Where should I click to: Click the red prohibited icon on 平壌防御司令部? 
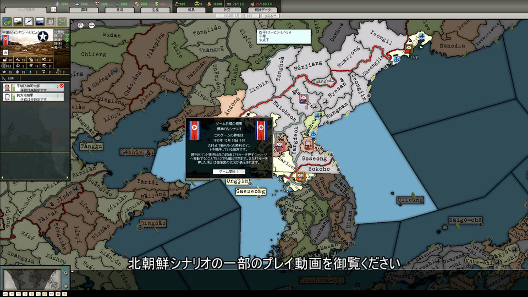(x=62, y=86)
